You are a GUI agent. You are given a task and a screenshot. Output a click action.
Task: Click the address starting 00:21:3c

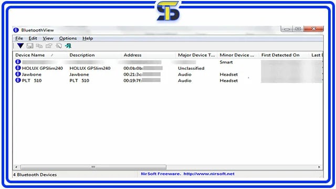tap(142, 75)
